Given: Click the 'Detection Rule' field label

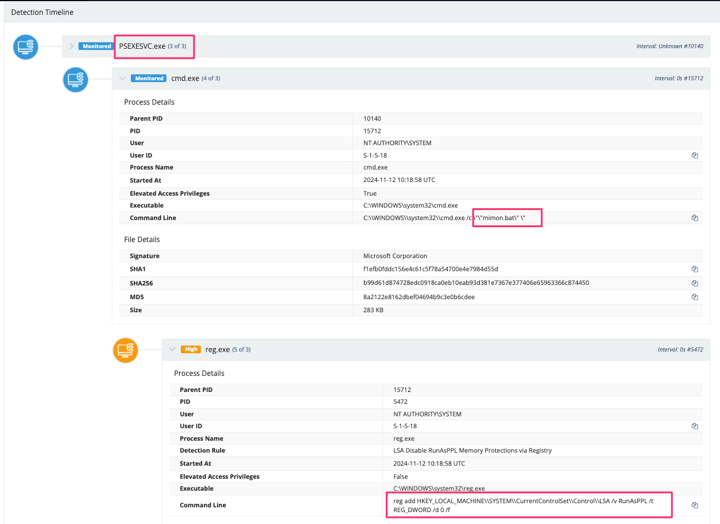Looking at the screenshot, I should [203, 450].
